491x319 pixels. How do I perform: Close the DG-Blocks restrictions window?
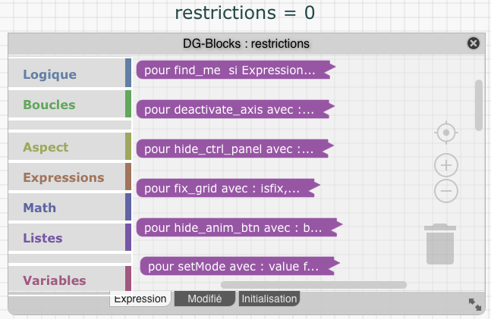pyautogui.click(x=474, y=43)
